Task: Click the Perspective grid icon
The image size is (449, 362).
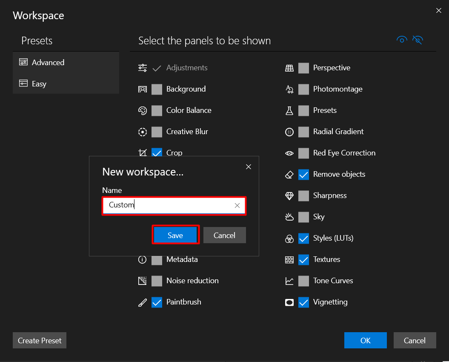Action: click(289, 68)
